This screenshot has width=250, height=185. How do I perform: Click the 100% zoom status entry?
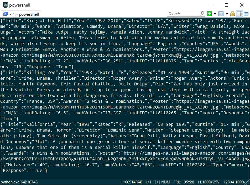[x=240, y=182]
